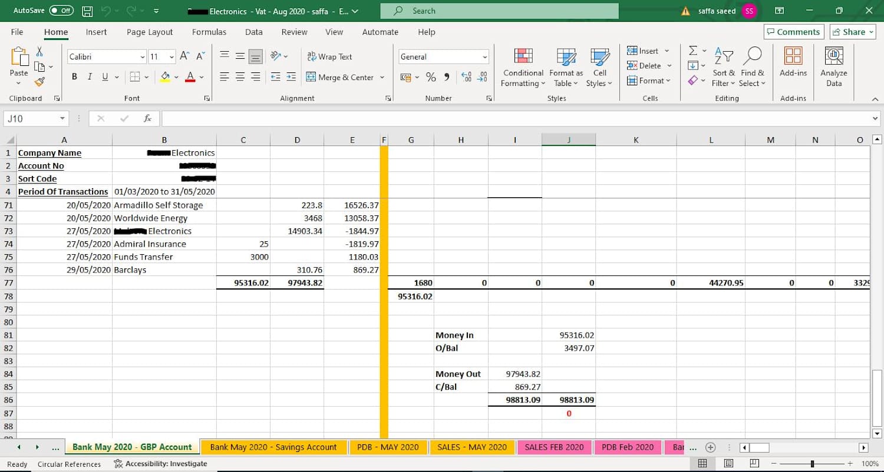This screenshot has width=884, height=472.
Task: Increase font size with large A
Action: click(x=184, y=56)
